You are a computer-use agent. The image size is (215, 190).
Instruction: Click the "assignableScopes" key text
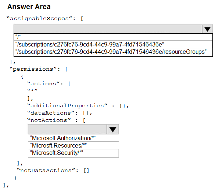(x=39, y=19)
